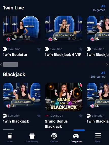Open Grand Bonus Blackjack thumbnail

click(64, 97)
